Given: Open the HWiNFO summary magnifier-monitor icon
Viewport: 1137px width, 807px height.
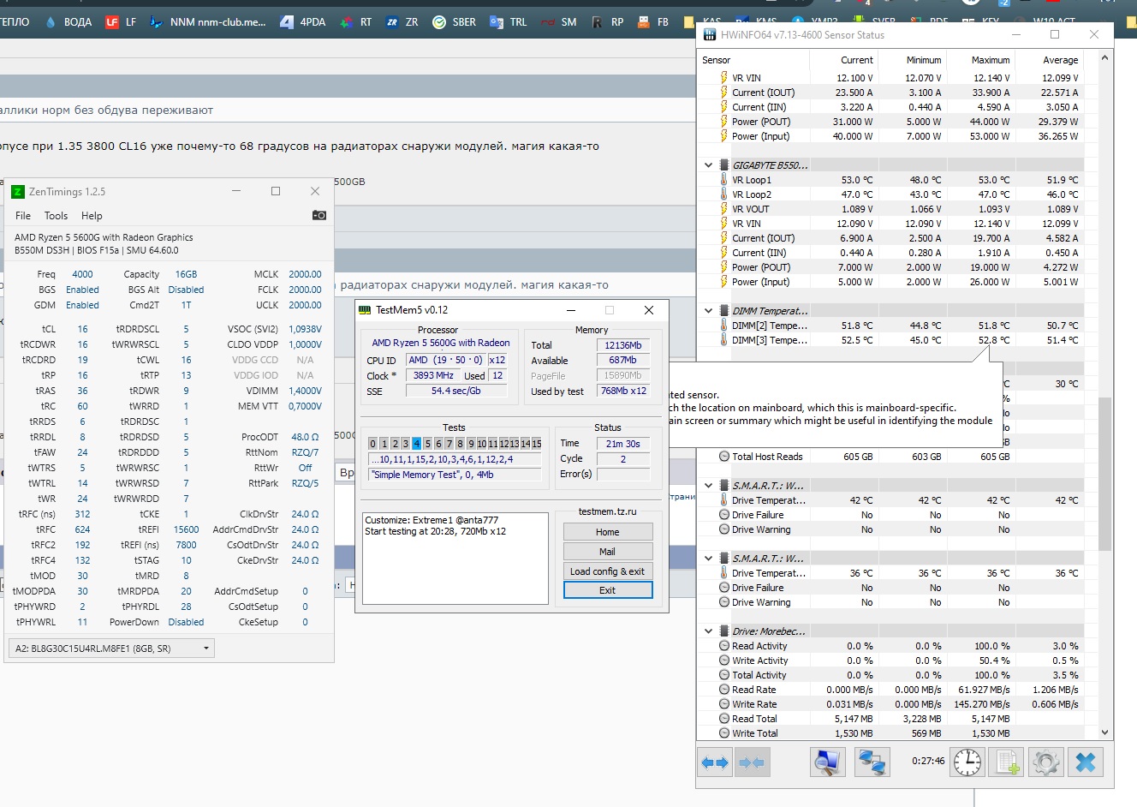Looking at the screenshot, I should pyautogui.click(x=827, y=762).
